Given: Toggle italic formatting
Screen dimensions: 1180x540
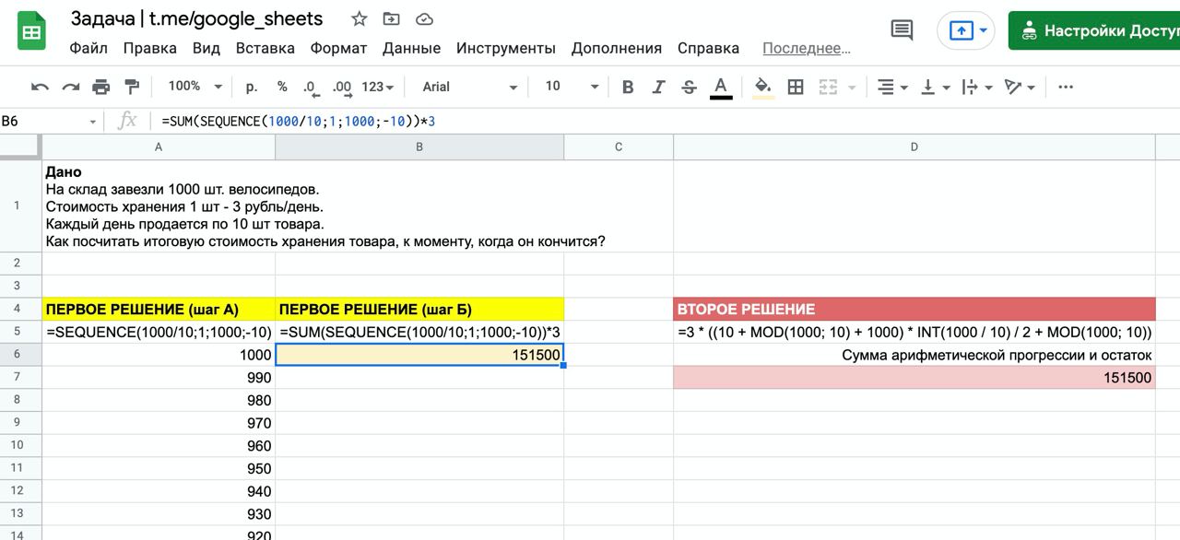Looking at the screenshot, I should pos(658,87).
